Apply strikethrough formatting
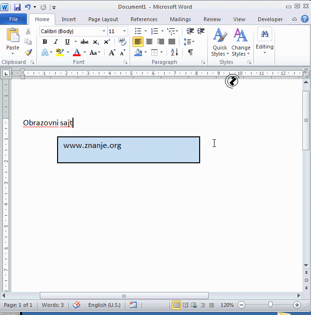This screenshot has width=311, height=315. [84, 42]
